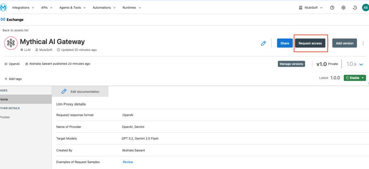Open the AS user avatar
Screen dimensions: 369x169
click(365, 8)
